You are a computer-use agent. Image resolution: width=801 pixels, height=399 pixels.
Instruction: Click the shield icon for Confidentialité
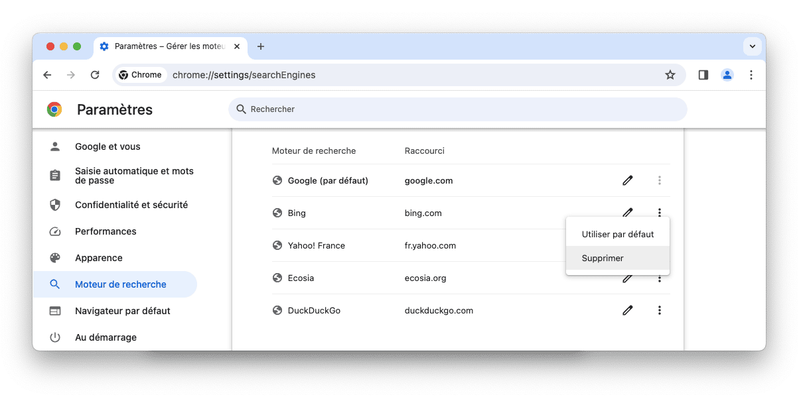(55, 205)
